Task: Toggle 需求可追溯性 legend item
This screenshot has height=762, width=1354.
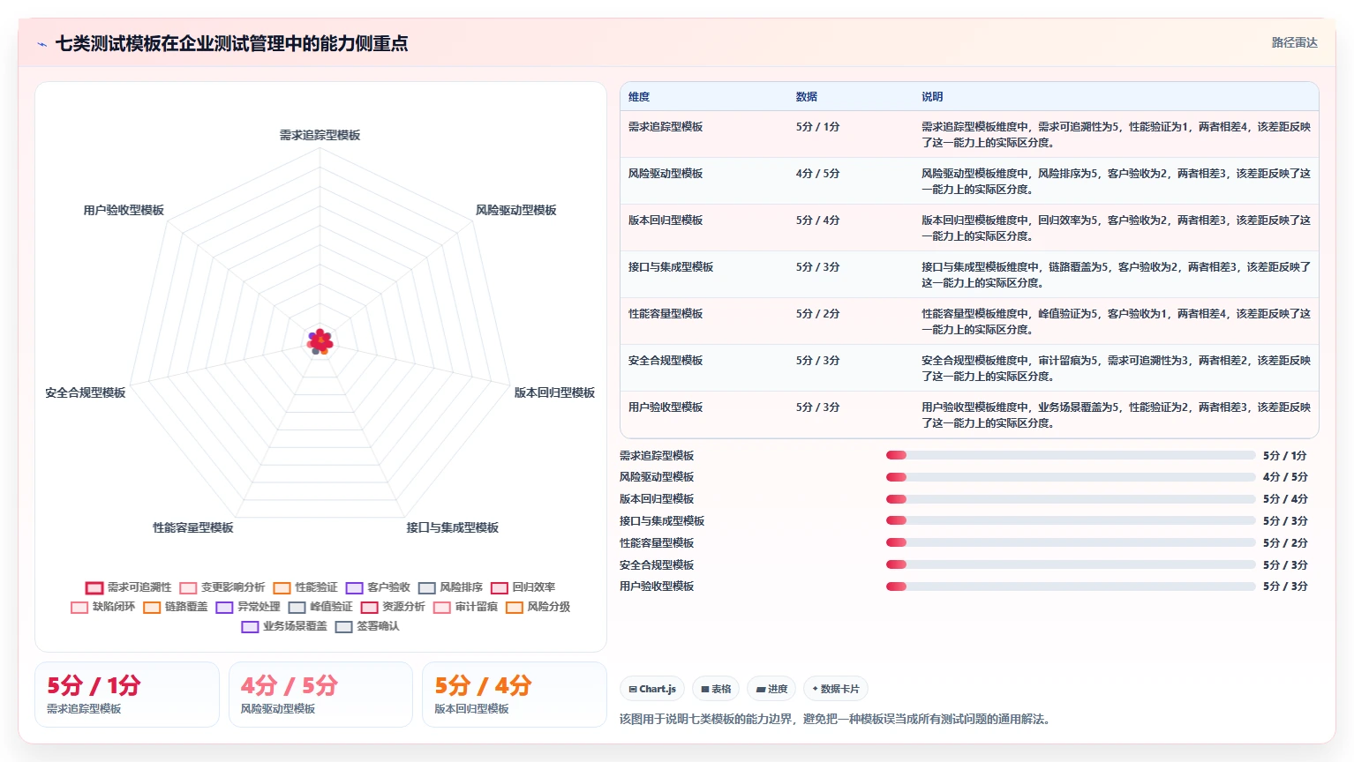Action: point(129,587)
